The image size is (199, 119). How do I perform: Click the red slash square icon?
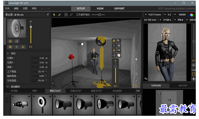(x=119, y=55)
